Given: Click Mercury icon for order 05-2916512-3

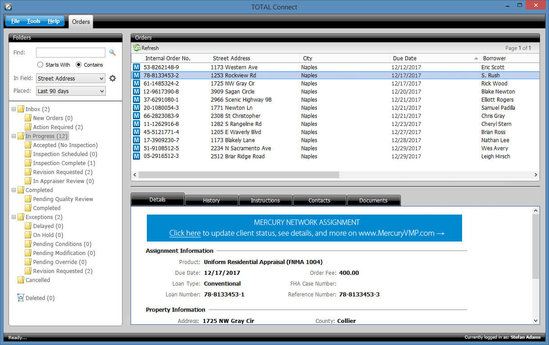Looking at the screenshot, I should click(136, 157).
